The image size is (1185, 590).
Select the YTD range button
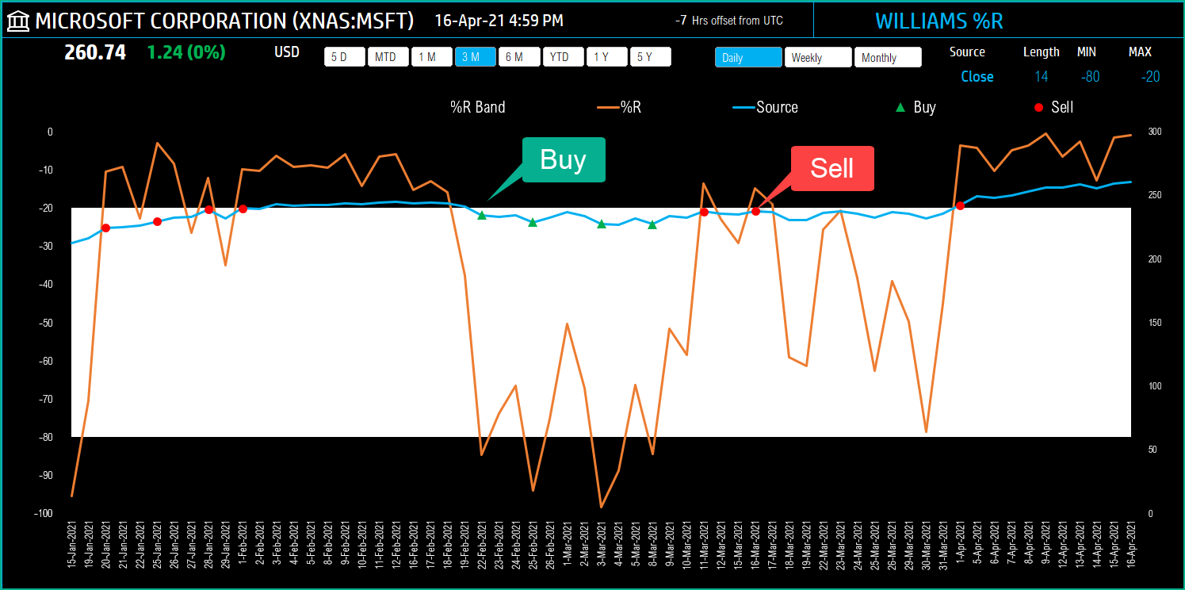[x=563, y=57]
